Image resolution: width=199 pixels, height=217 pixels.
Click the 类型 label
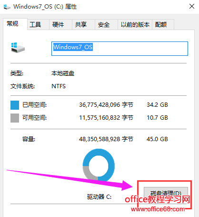point(17,73)
